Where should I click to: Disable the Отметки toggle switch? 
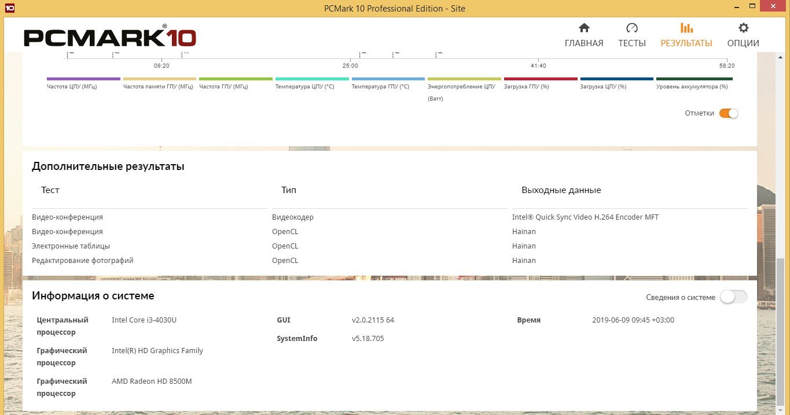(729, 113)
